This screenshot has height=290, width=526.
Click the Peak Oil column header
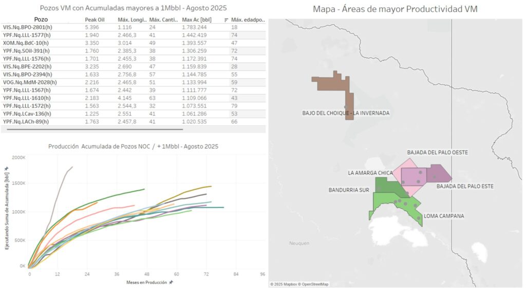(95, 20)
